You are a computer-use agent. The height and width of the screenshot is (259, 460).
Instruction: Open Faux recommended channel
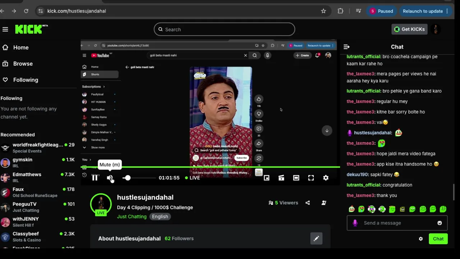click(38, 192)
